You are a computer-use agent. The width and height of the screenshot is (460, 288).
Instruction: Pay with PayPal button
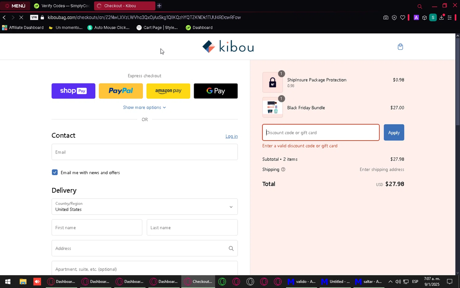click(121, 91)
